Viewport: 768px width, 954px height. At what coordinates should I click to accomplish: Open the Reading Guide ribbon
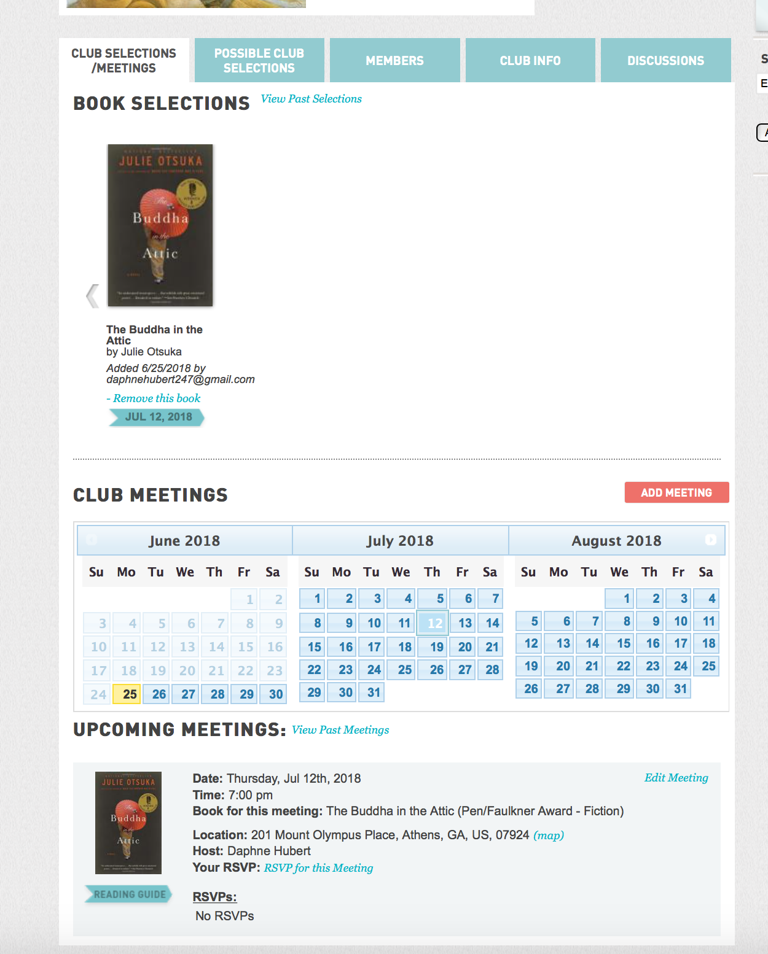[x=129, y=894]
